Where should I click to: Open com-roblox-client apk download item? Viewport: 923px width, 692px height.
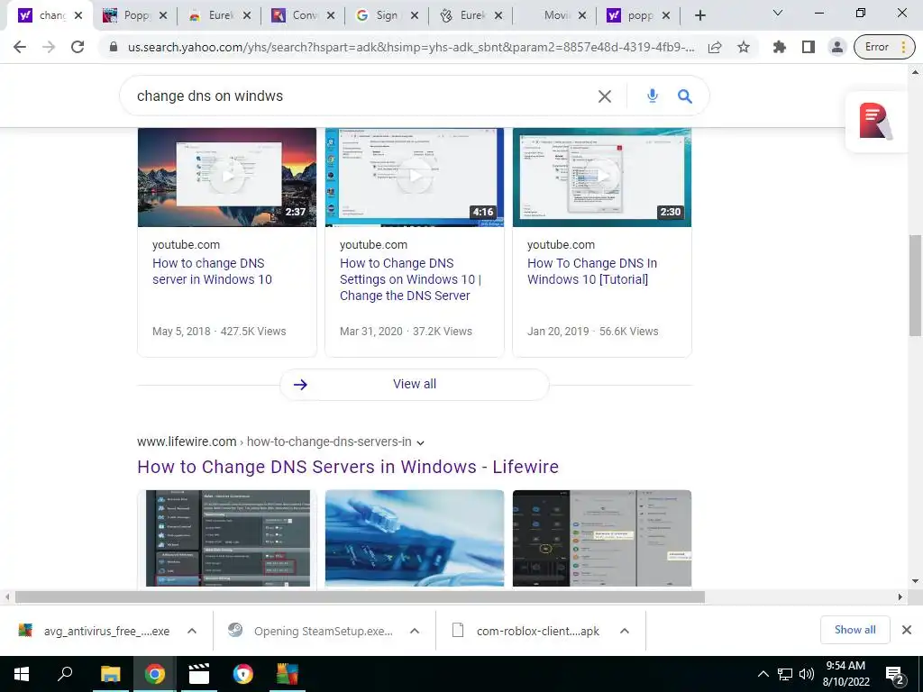pyautogui.click(x=526, y=631)
